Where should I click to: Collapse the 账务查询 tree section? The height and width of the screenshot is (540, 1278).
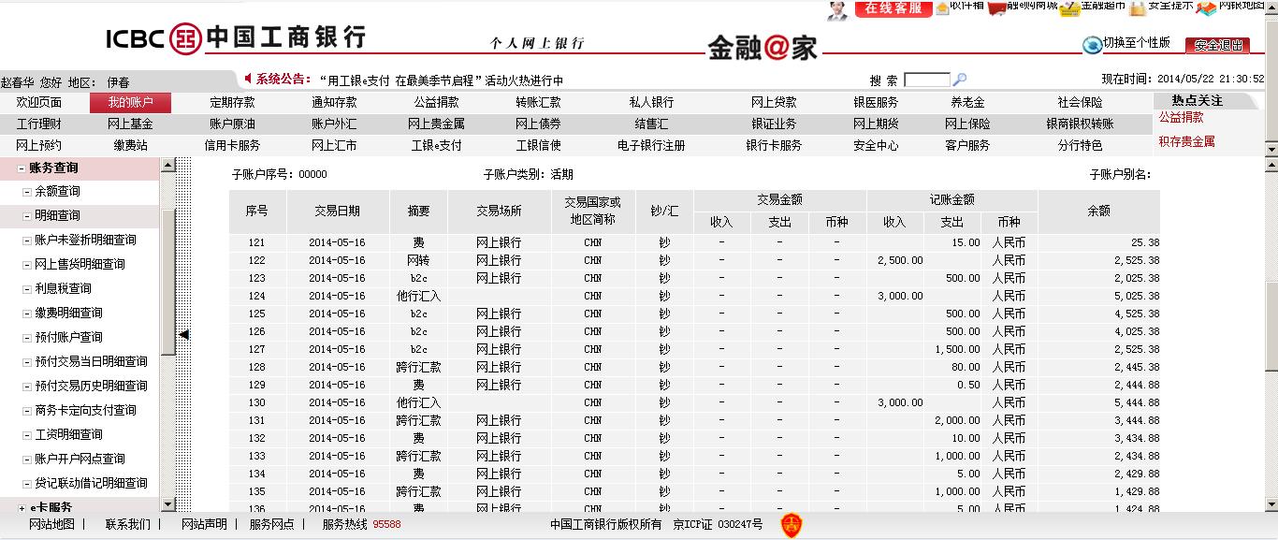[x=22, y=168]
